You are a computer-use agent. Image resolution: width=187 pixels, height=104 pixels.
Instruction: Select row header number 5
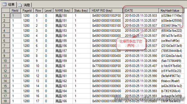6,36
